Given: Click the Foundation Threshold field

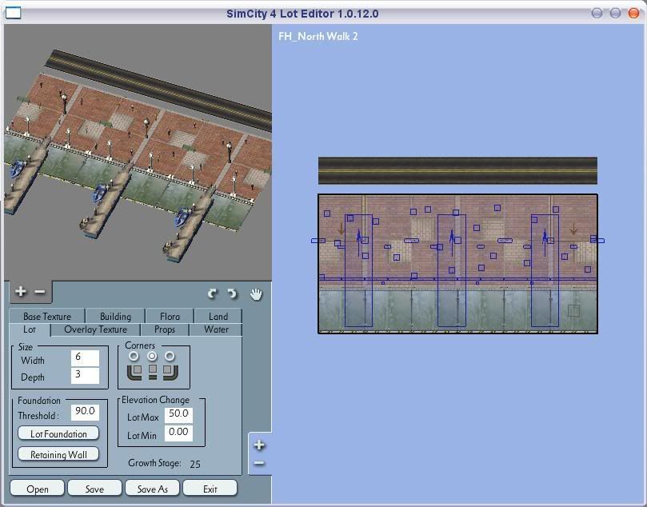Looking at the screenshot, I should [x=85, y=412].
